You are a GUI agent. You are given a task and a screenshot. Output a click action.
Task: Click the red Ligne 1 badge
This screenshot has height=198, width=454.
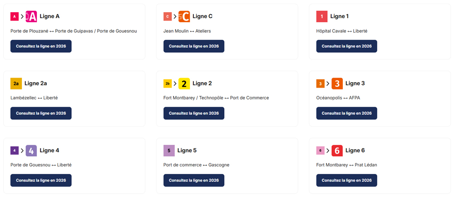pos(322,16)
